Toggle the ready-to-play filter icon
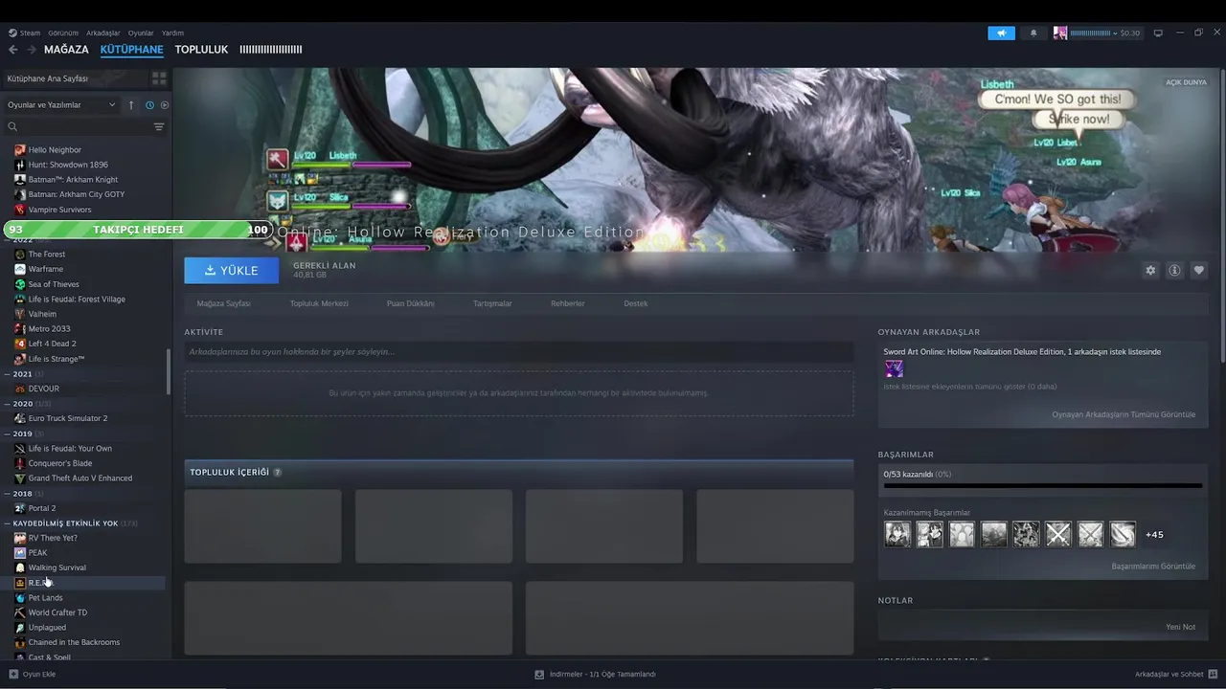 164,104
